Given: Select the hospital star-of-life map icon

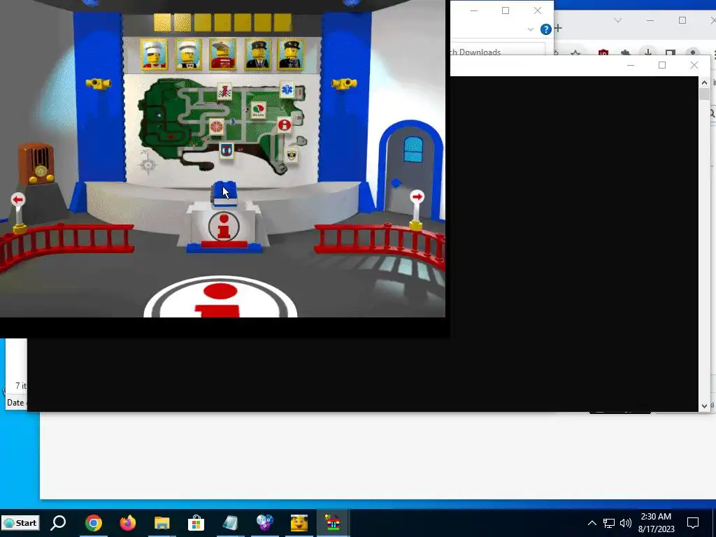Looking at the screenshot, I should (287, 90).
